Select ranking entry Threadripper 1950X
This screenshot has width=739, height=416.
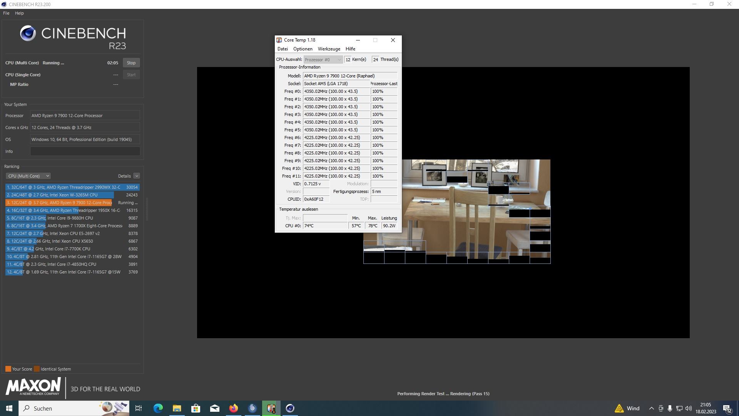72,210
